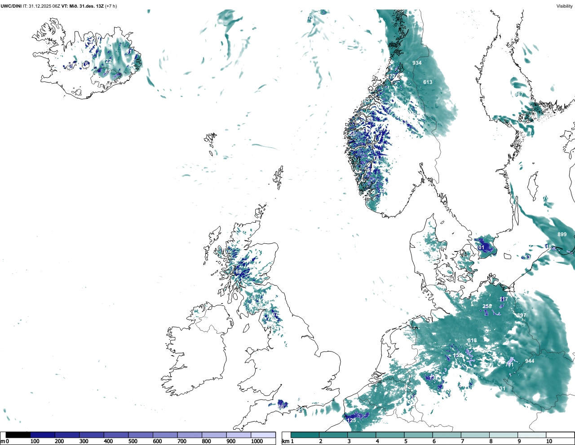This screenshot has width=575, height=445.
Task: Pick the 9–10 km white legend swatch
Action: coord(532,435)
